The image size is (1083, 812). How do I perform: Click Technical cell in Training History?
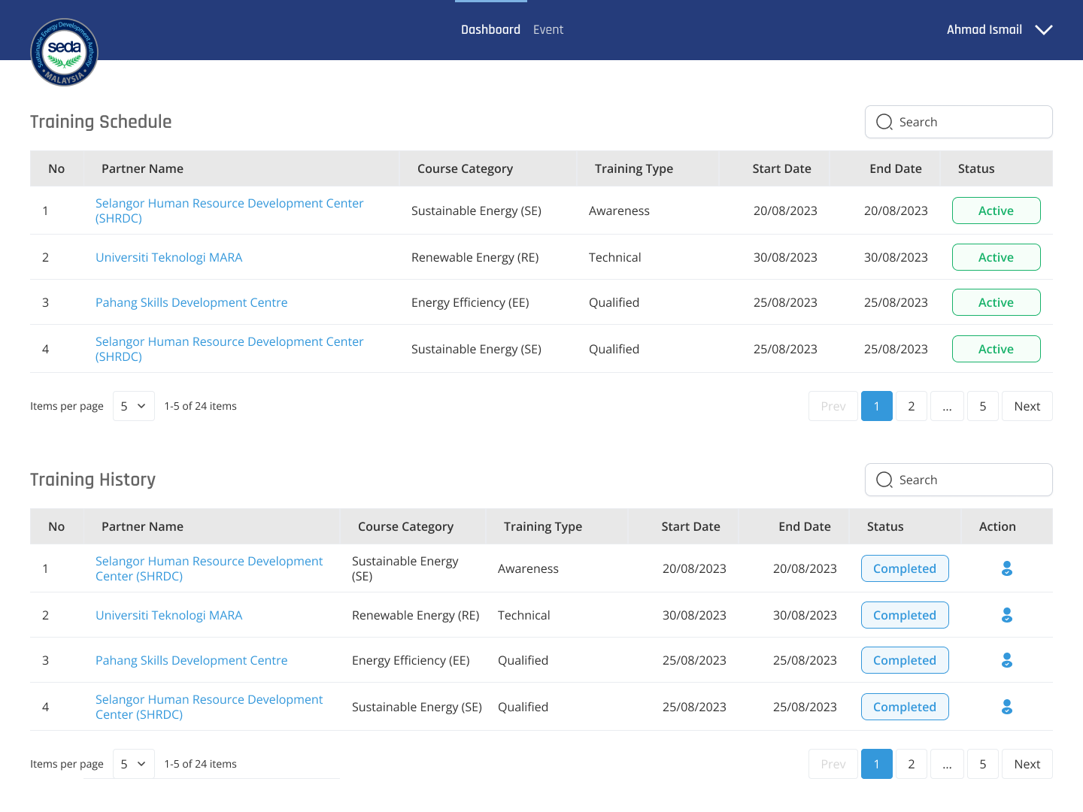tap(523, 615)
